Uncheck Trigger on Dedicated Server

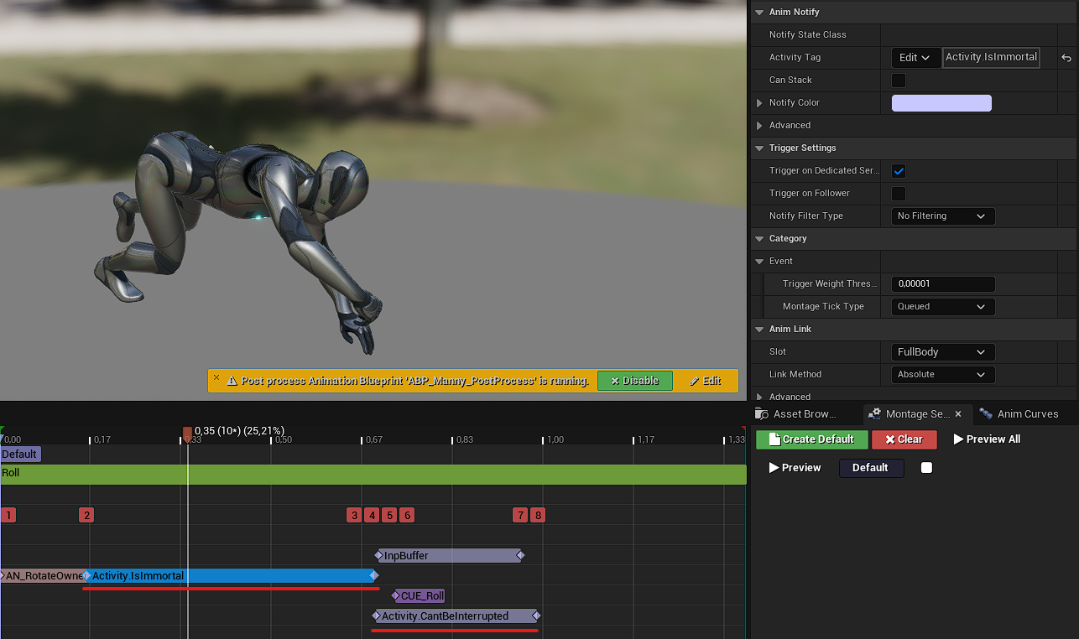tap(899, 171)
